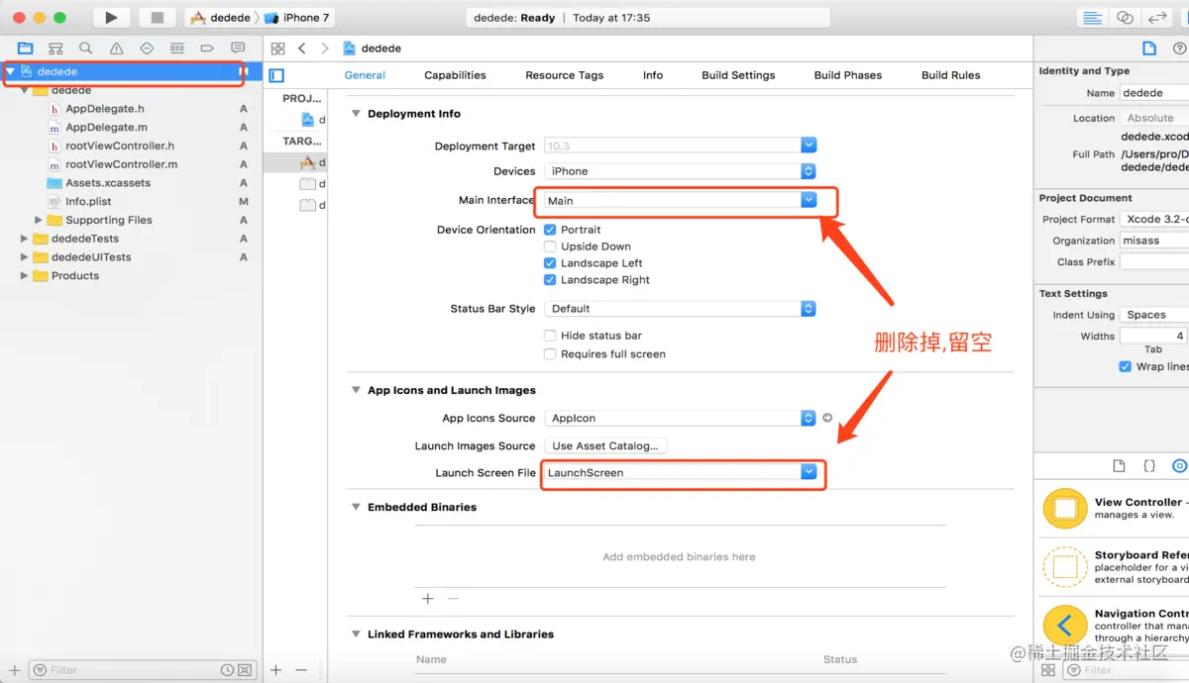1189x683 pixels.
Task: Open the Debug navigator
Action: 176,49
